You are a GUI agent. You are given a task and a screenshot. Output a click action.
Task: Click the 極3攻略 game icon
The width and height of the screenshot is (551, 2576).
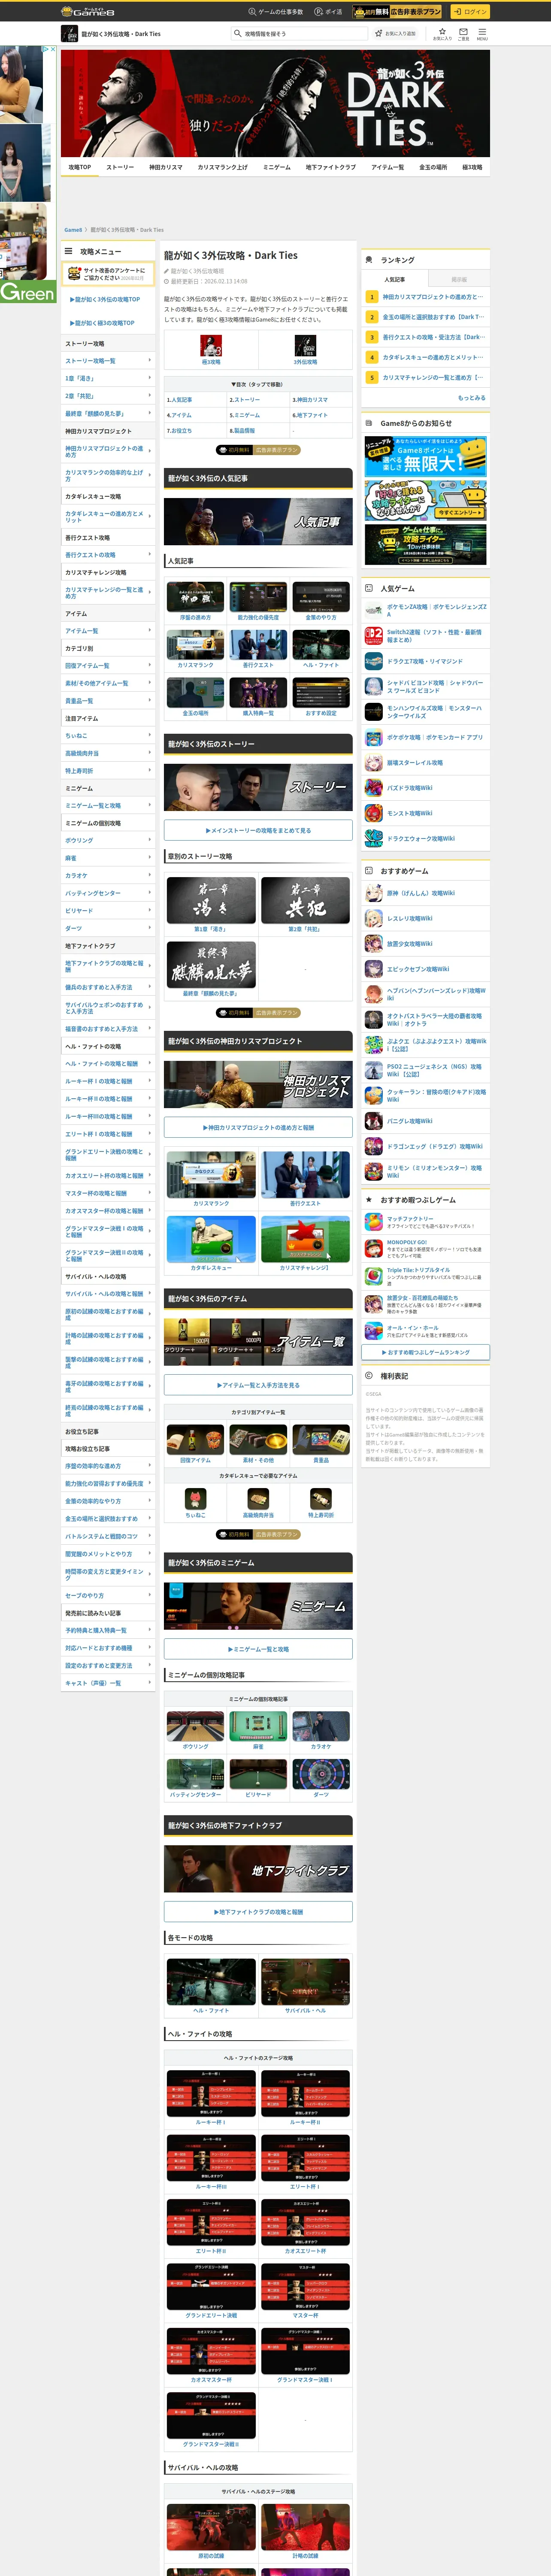(211, 346)
